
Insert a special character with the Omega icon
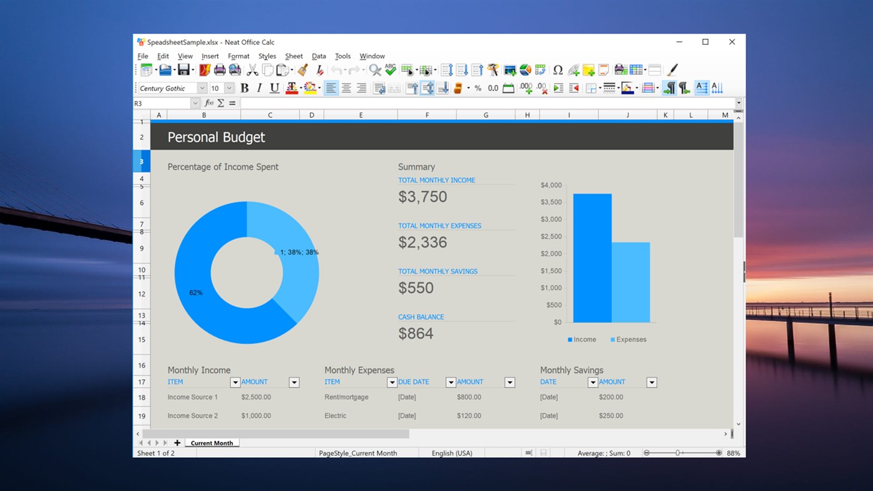coord(558,69)
